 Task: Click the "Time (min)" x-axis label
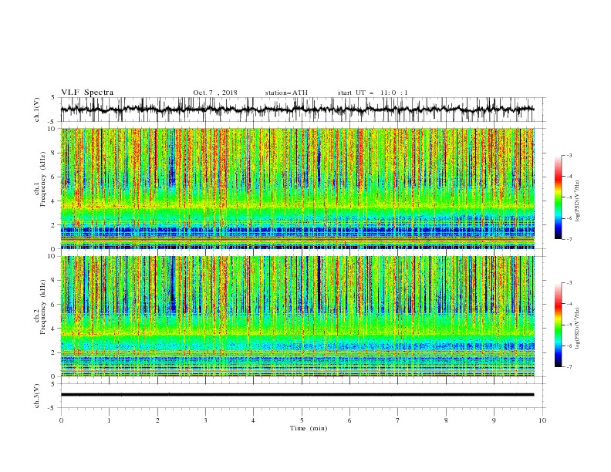309,428
